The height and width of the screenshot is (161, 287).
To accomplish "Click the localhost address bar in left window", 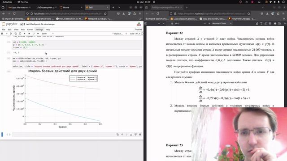I will pos(67,13).
